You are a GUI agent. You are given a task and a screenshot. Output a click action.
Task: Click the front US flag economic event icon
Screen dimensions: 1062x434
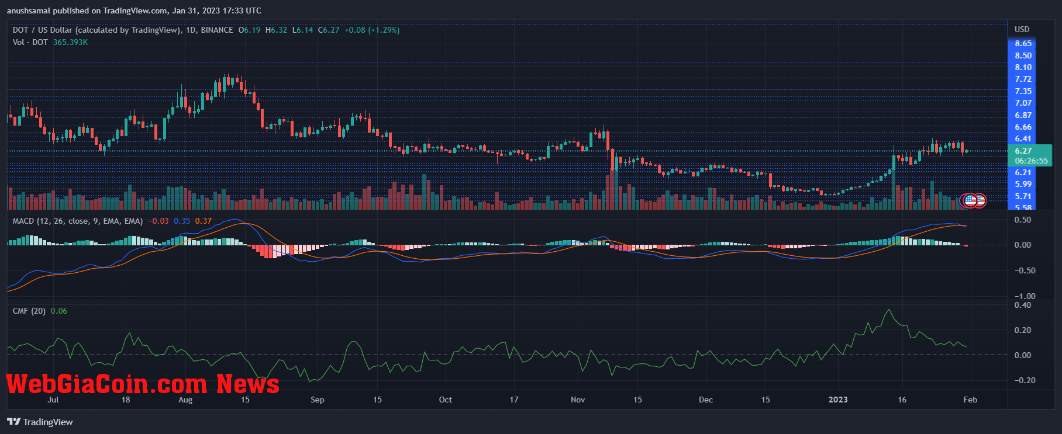(970, 201)
